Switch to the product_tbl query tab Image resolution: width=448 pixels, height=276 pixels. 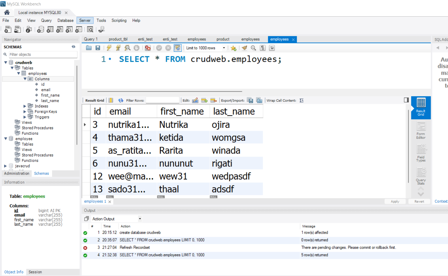(118, 39)
